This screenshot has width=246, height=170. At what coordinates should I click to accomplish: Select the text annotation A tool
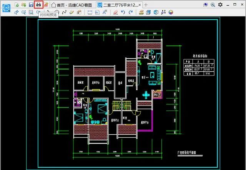tap(105, 12)
